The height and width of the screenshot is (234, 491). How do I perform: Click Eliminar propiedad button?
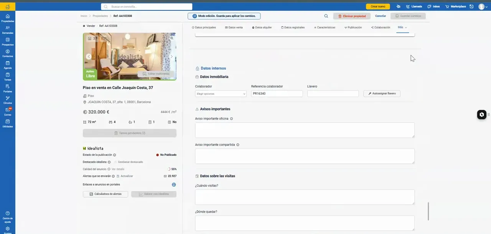point(352,16)
